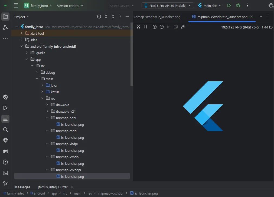Image resolution: width=274 pixels, height=197 pixels.
Task: Select ic_launcher.png under mipmap-xhdpi
Action: (70, 150)
